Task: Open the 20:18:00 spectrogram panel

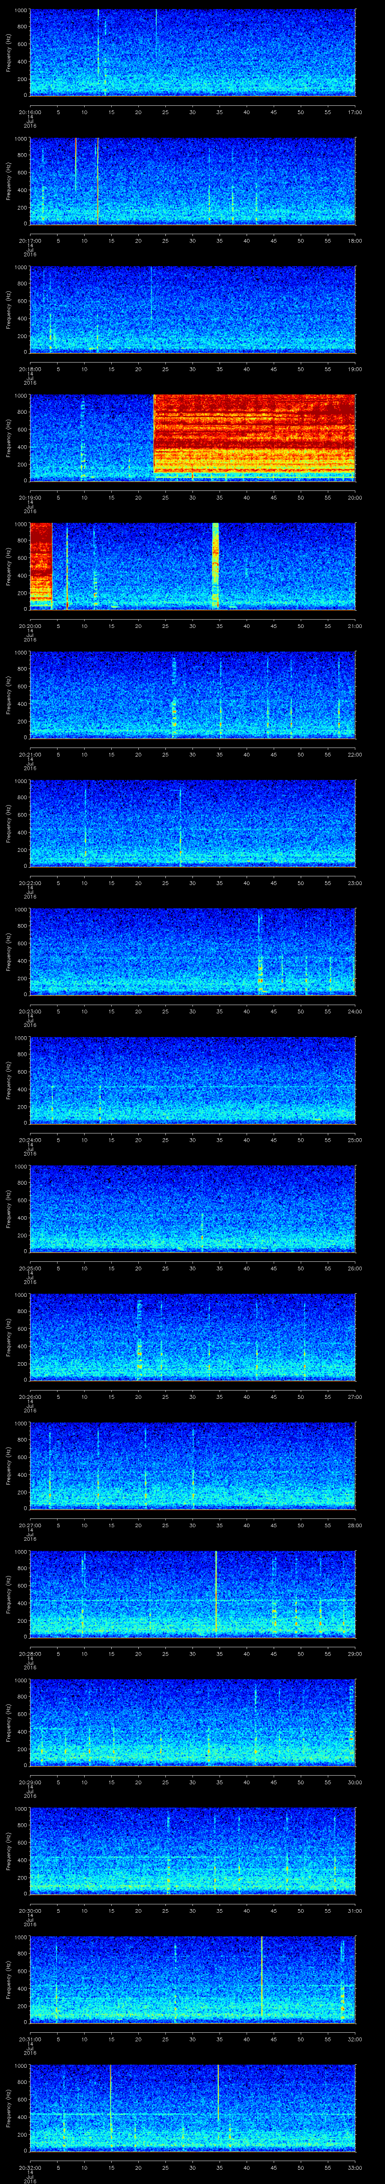Action: click(192, 309)
